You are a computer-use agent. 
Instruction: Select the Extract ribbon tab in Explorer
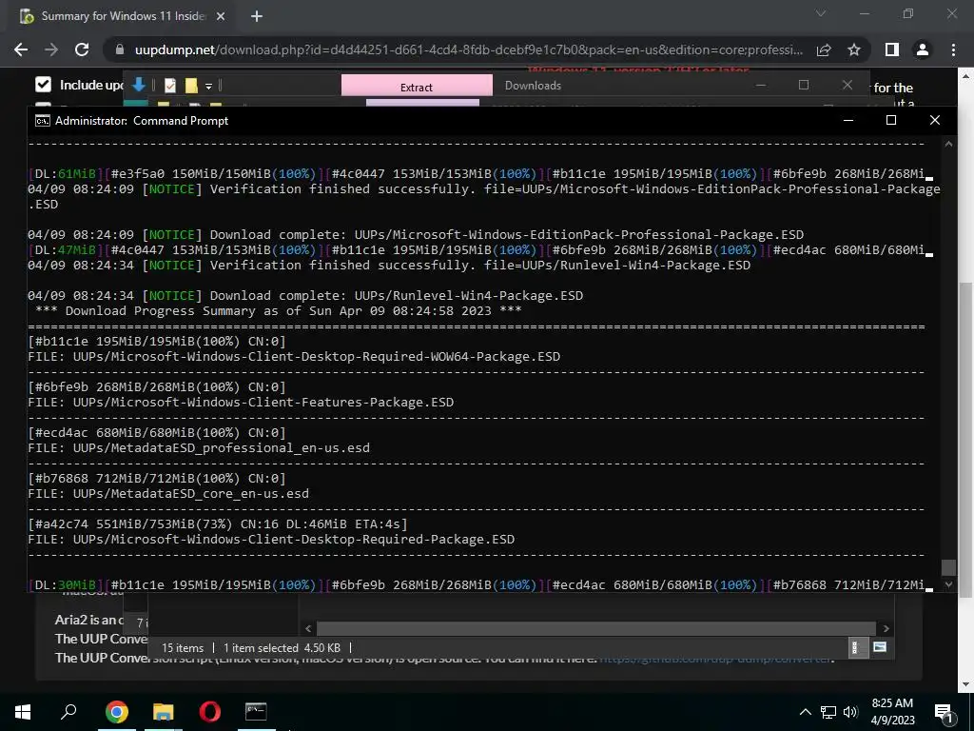point(417,87)
